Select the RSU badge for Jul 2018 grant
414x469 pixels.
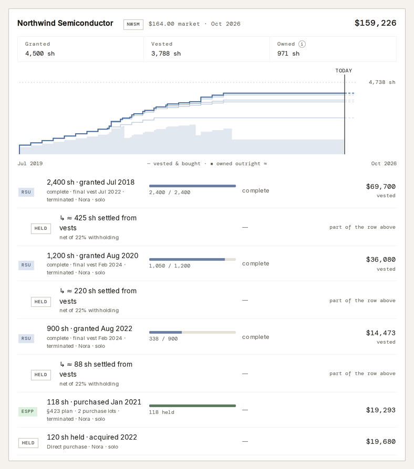[26, 192]
